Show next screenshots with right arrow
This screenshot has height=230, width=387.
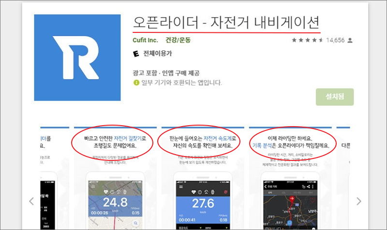pos(359,201)
